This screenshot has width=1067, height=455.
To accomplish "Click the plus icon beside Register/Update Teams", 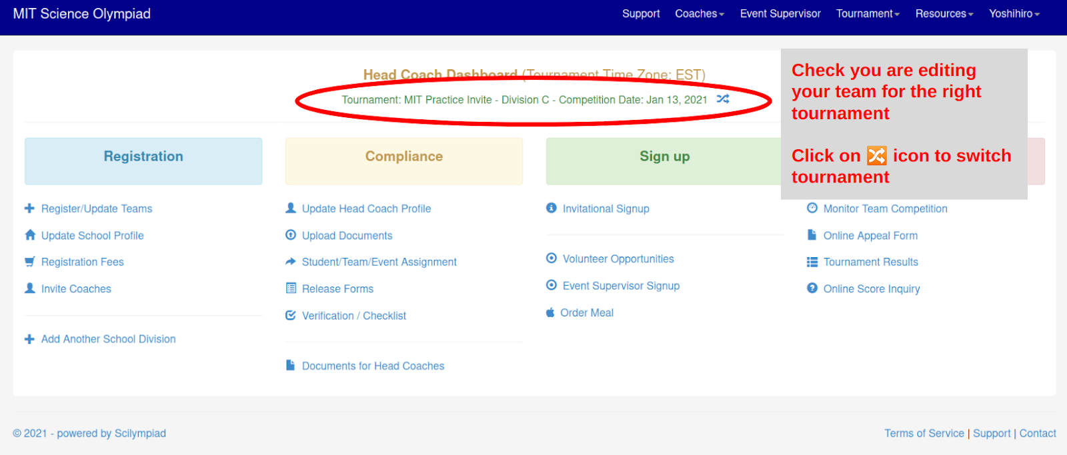I will pyautogui.click(x=29, y=209).
